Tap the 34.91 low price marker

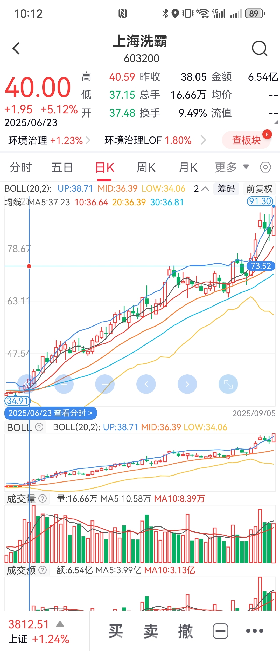[18, 401]
